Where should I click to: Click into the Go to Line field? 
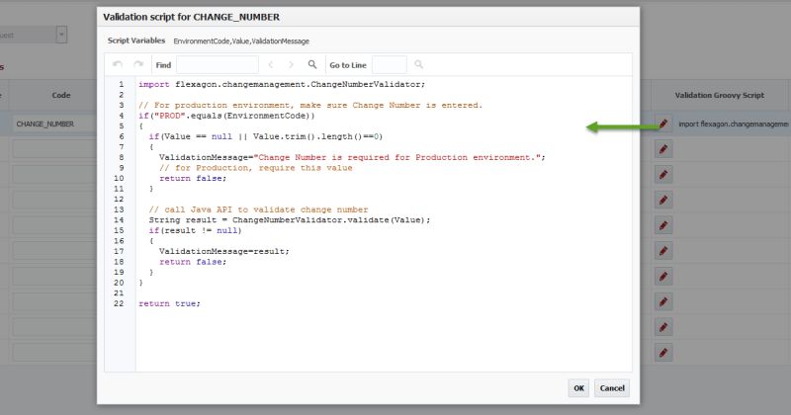click(x=389, y=64)
